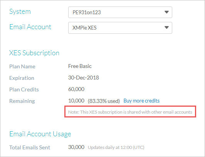
Task: Click the Buy more credits link
Action: coord(141,101)
